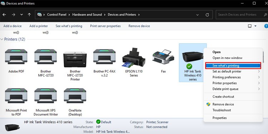Open address bar history dropdown
Screen dimensions: 268x134
click(x=198, y=15)
